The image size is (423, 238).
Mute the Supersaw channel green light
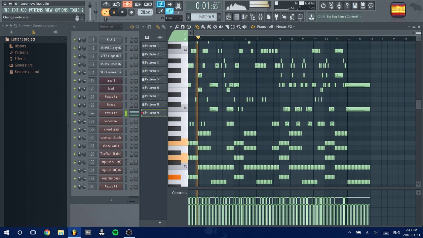coord(75,121)
